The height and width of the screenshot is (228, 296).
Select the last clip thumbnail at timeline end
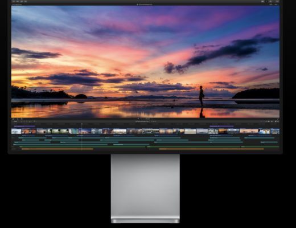coord(275,131)
